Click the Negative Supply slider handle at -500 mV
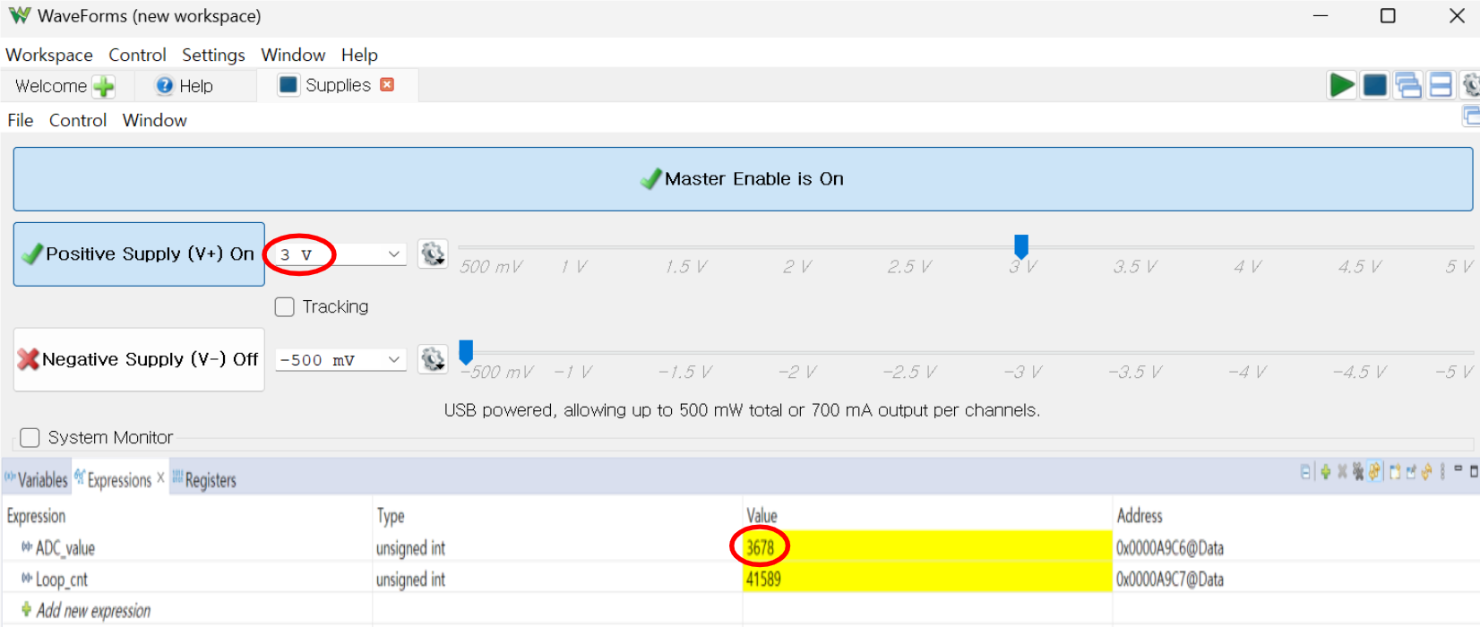Screen dimensions: 1480x627 pos(466,351)
